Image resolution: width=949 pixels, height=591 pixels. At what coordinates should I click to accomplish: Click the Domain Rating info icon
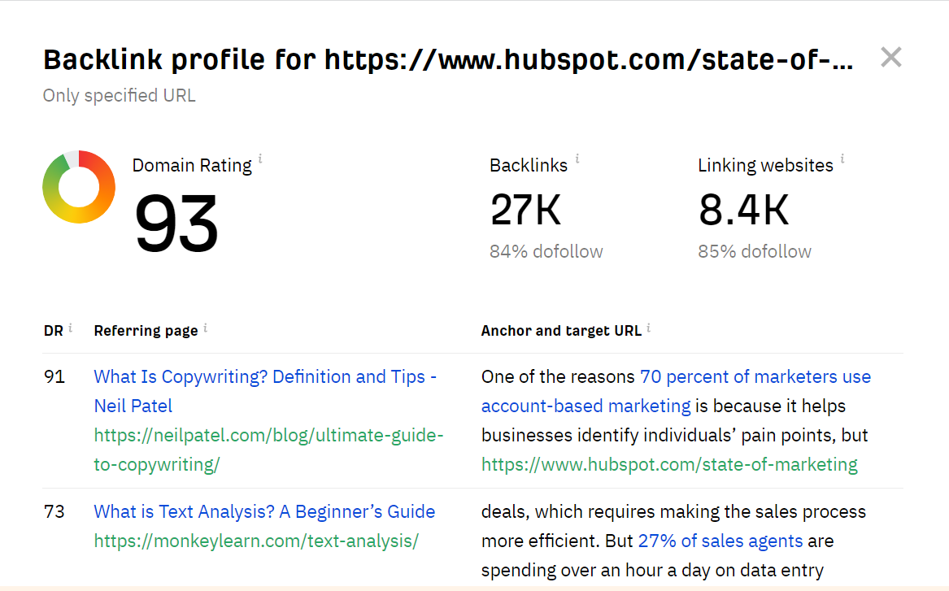tap(260, 159)
